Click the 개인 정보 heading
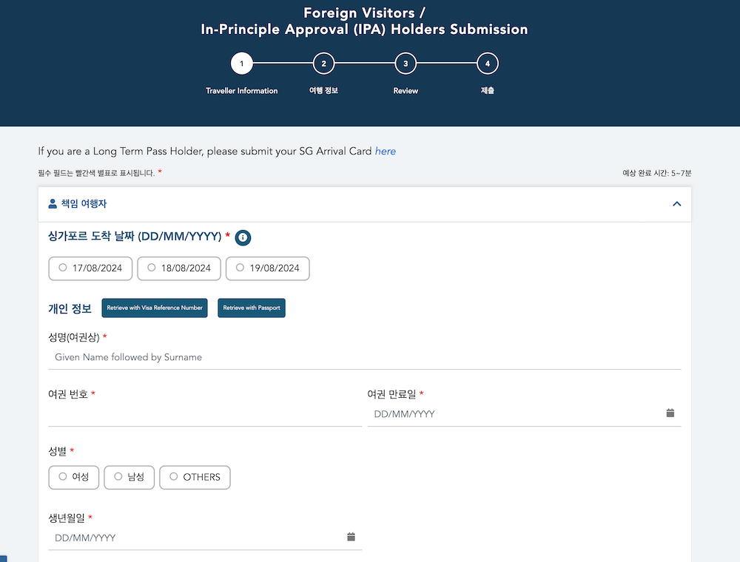Screen dimensions: 740x562 click(70, 309)
